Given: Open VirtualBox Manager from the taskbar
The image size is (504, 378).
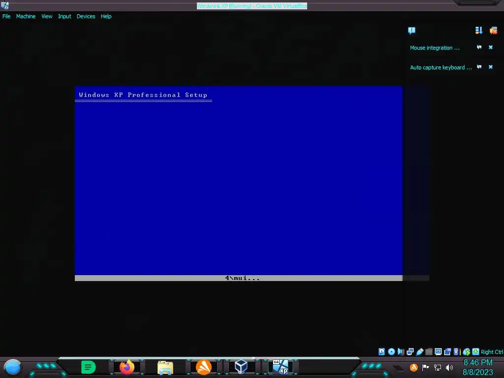Looking at the screenshot, I should pos(241,367).
